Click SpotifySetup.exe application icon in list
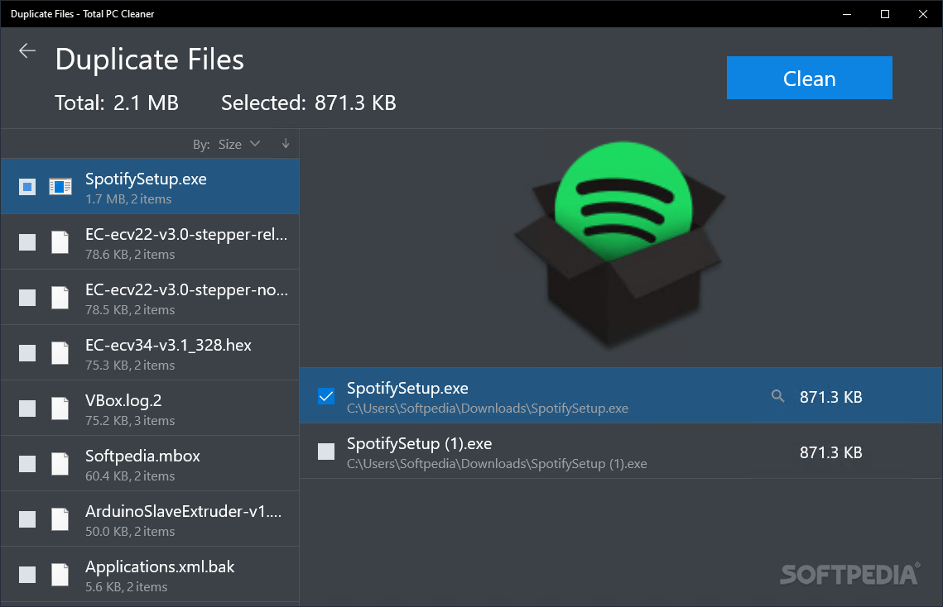Viewport: 943px width, 607px height. 60,187
